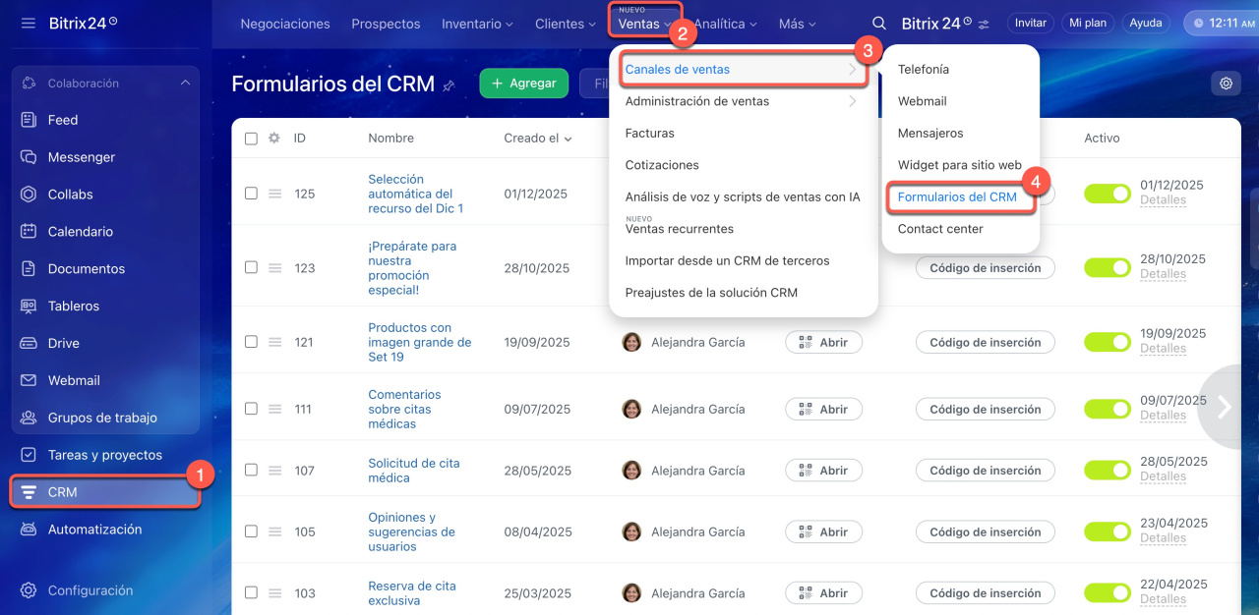1259x615 pixels.
Task: Click the right-arrow slider to scroll the table
Action: coord(1225,407)
